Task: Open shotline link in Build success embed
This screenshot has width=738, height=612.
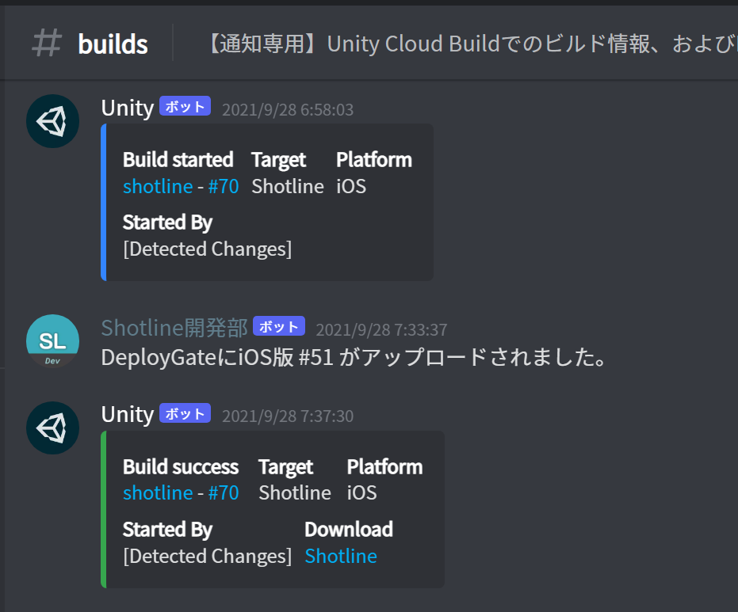Action: point(158,493)
